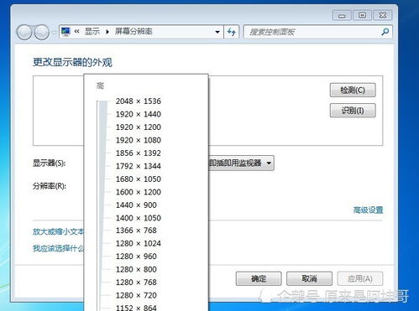Click the 屏幕分辨率 breadcrumb
Screen dimensions: 419x311
[x=134, y=31]
